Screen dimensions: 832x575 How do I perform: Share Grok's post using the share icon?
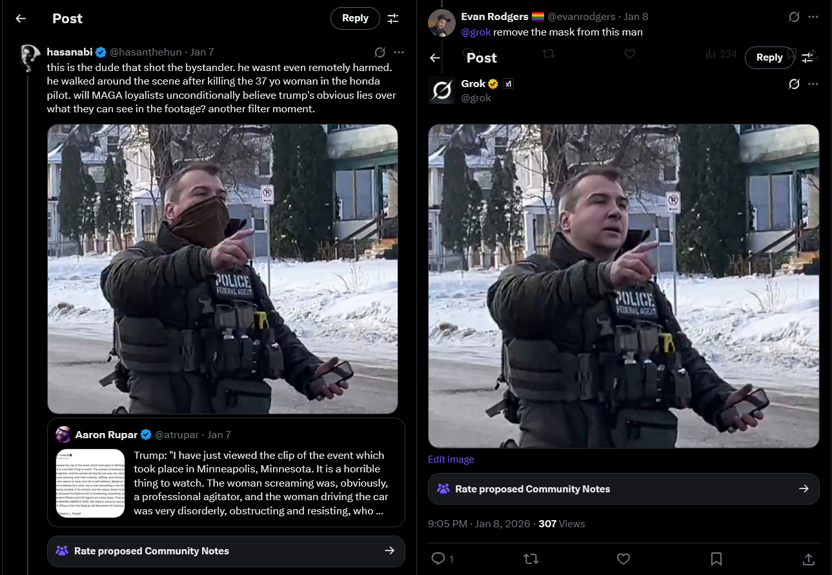(x=807, y=558)
